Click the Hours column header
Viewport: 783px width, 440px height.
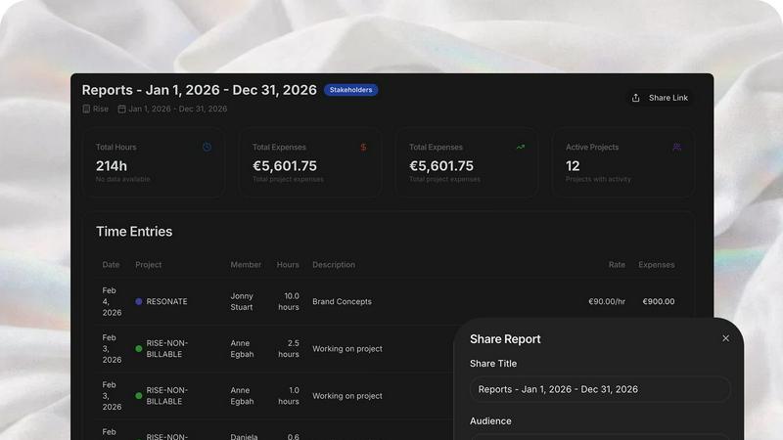coord(288,265)
